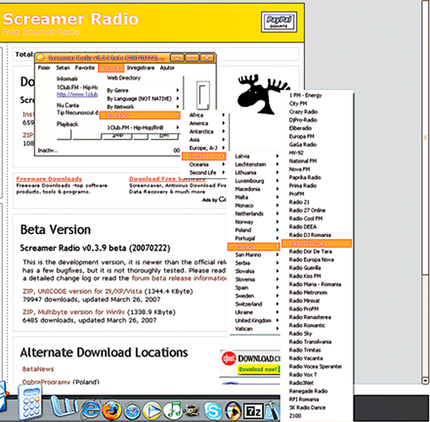Open ZIP, Multibyte version for Win9x link
The width and height of the screenshot is (430, 422).
[73, 312]
